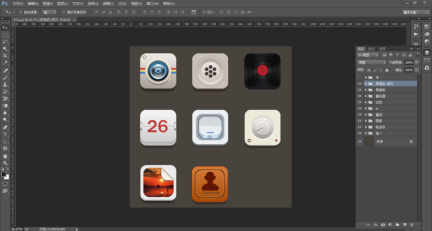Click the link layers icon
432x231 pixels.
pyautogui.click(x=368, y=225)
